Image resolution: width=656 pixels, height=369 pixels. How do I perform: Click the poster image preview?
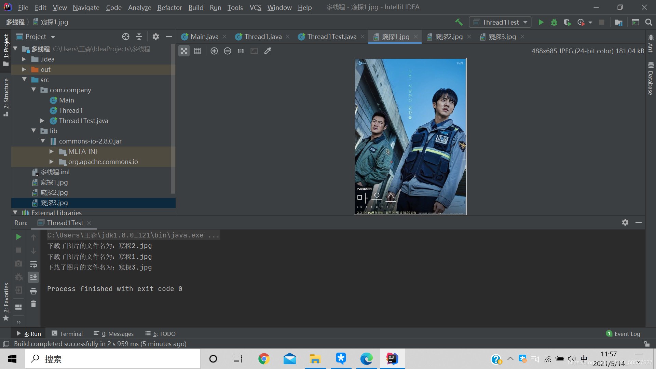pyautogui.click(x=410, y=136)
